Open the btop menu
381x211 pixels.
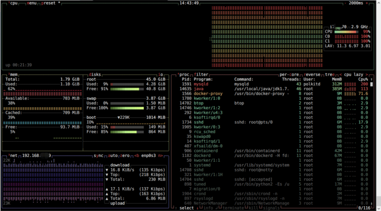[x=32, y=3]
